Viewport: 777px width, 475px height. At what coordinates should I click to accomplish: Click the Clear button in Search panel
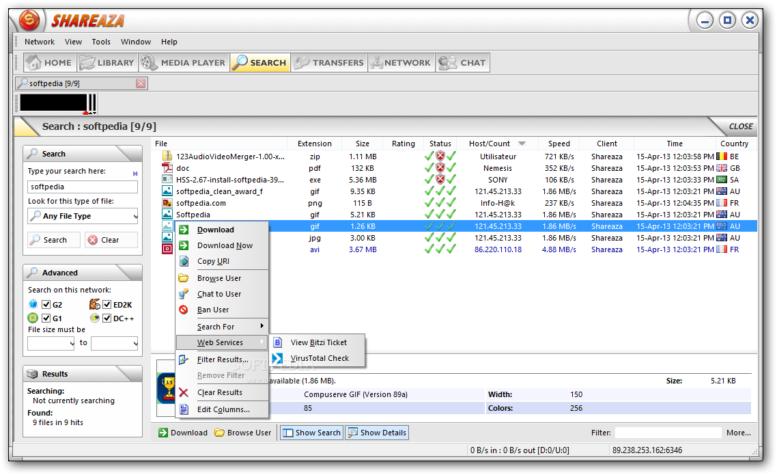111,240
